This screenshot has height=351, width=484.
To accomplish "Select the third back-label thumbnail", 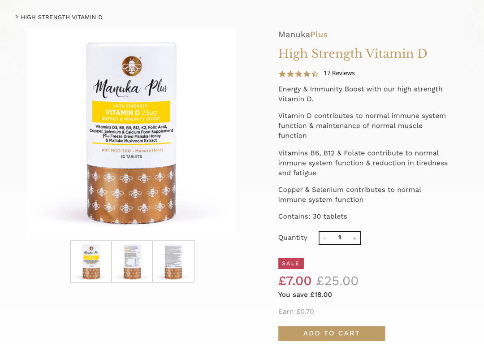I will tap(173, 262).
